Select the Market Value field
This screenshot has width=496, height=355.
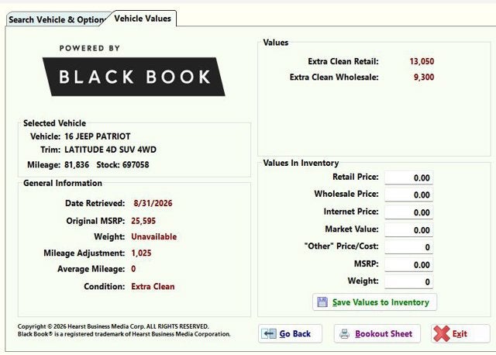(x=408, y=230)
